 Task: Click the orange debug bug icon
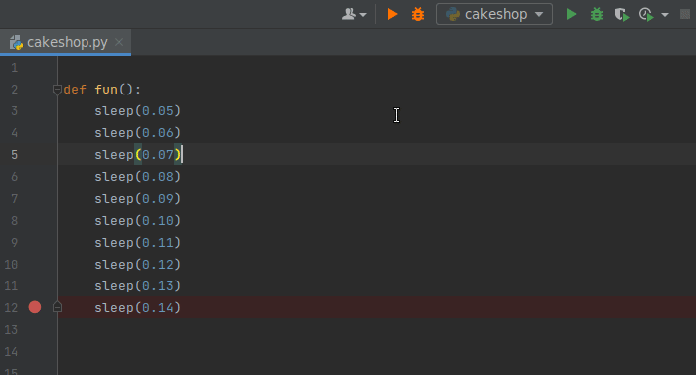tap(418, 14)
